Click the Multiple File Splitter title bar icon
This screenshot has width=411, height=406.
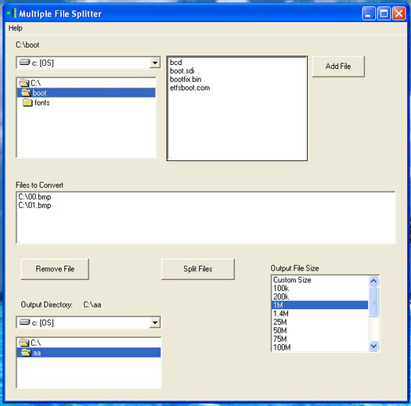click(12, 13)
